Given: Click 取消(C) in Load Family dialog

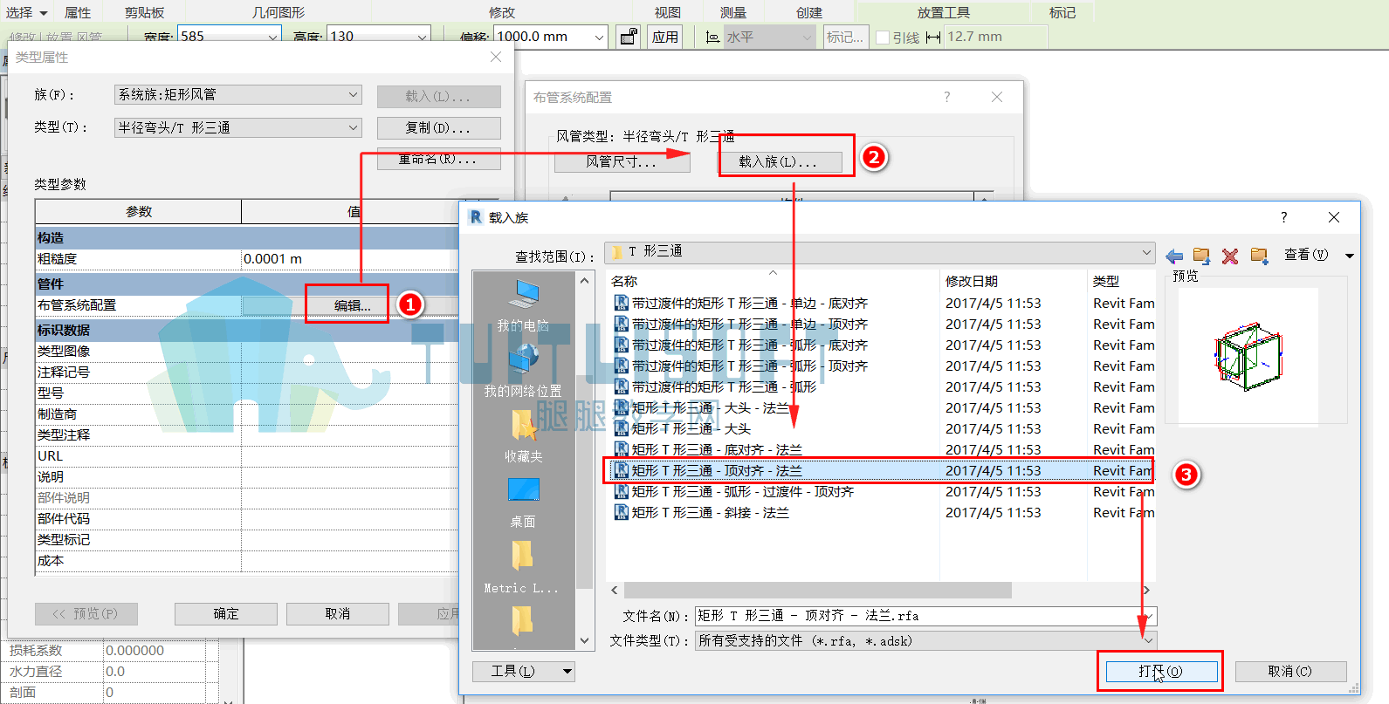Looking at the screenshot, I should coord(1290,671).
